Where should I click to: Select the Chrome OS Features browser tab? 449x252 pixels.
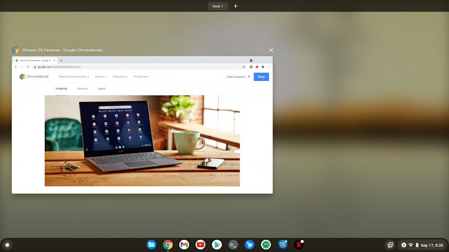tap(35, 60)
